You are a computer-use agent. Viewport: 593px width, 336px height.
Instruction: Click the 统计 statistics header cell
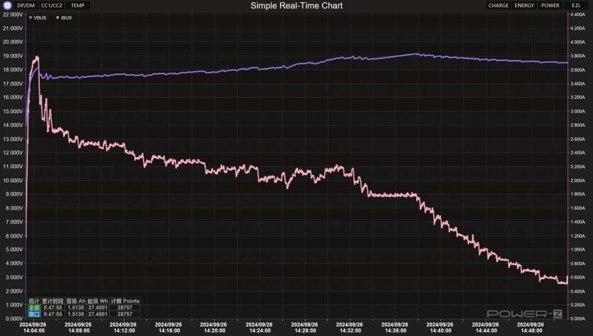pos(34,301)
